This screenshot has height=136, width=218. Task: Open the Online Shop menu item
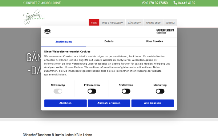tap(153, 22)
